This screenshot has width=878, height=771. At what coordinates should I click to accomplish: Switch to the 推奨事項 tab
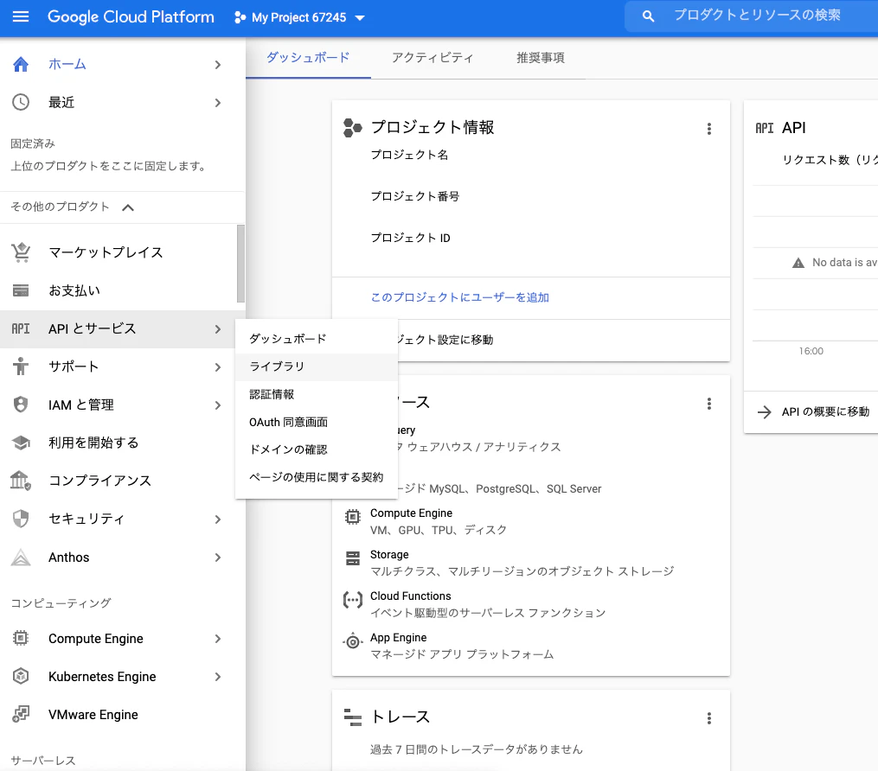tap(541, 58)
